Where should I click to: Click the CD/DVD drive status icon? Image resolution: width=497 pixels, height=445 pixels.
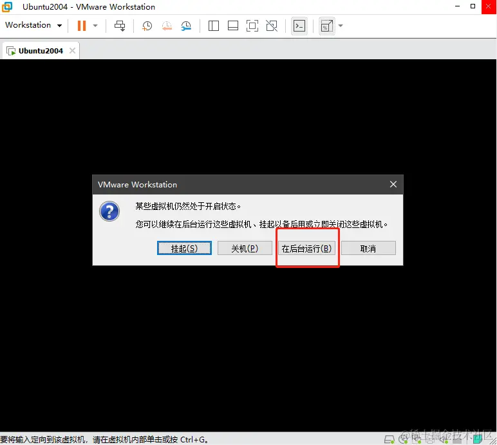coord(404,439)
